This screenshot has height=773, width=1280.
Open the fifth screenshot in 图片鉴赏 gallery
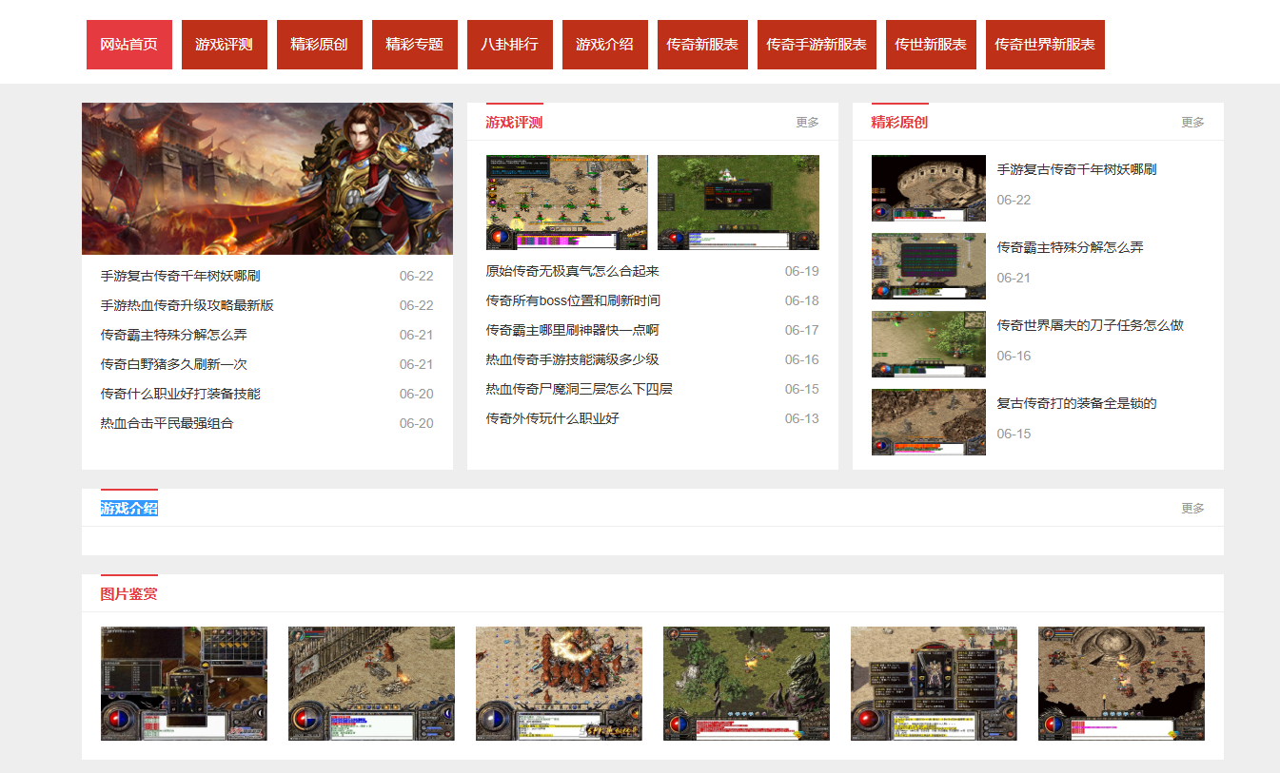point(934,684)
